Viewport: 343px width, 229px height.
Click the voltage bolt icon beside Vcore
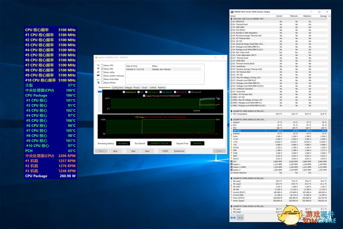(232, 136)
